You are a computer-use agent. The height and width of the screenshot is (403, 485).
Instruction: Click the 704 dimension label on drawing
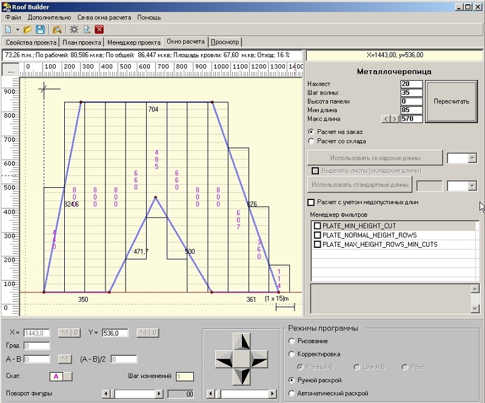click(x=153, y=109)
